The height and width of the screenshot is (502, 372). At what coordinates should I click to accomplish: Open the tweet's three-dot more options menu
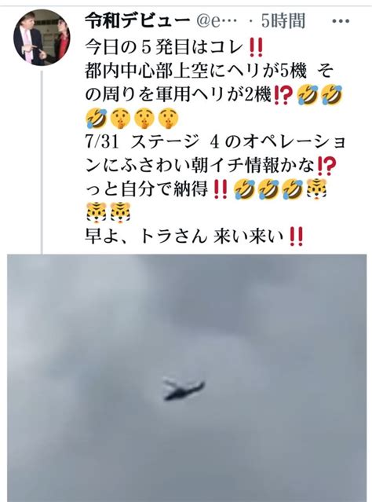tap(341, 21)
